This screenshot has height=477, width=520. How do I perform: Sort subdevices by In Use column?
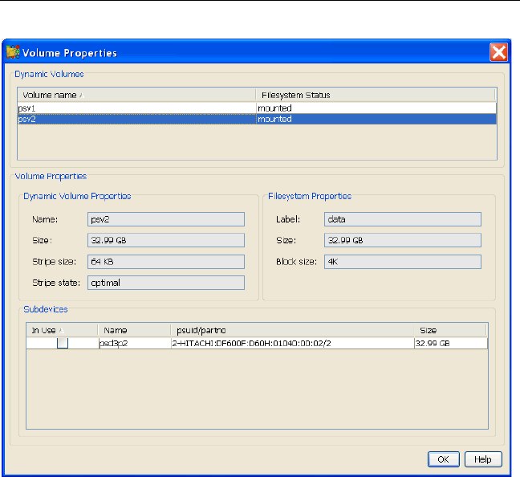[62, 330]
